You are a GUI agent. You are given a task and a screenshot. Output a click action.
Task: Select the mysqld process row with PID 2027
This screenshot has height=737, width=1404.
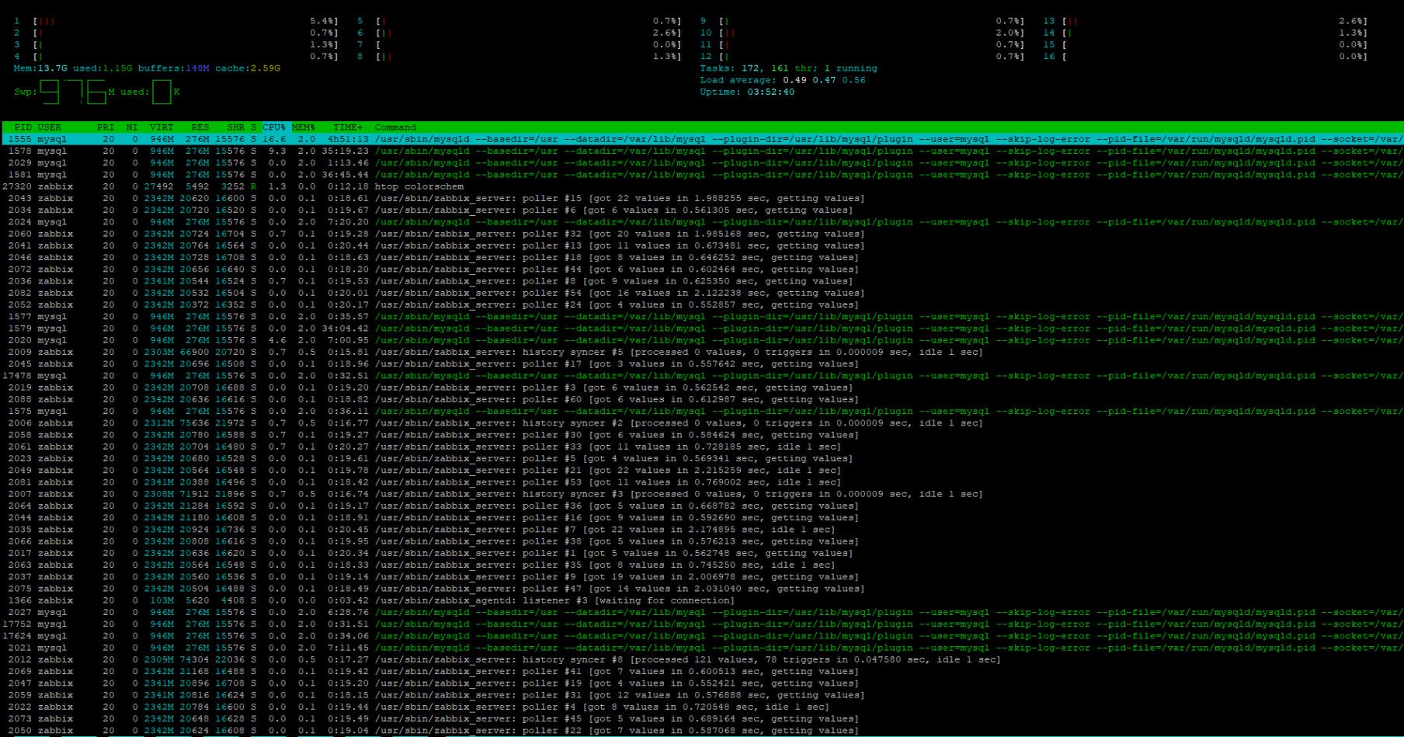(702, 612)
